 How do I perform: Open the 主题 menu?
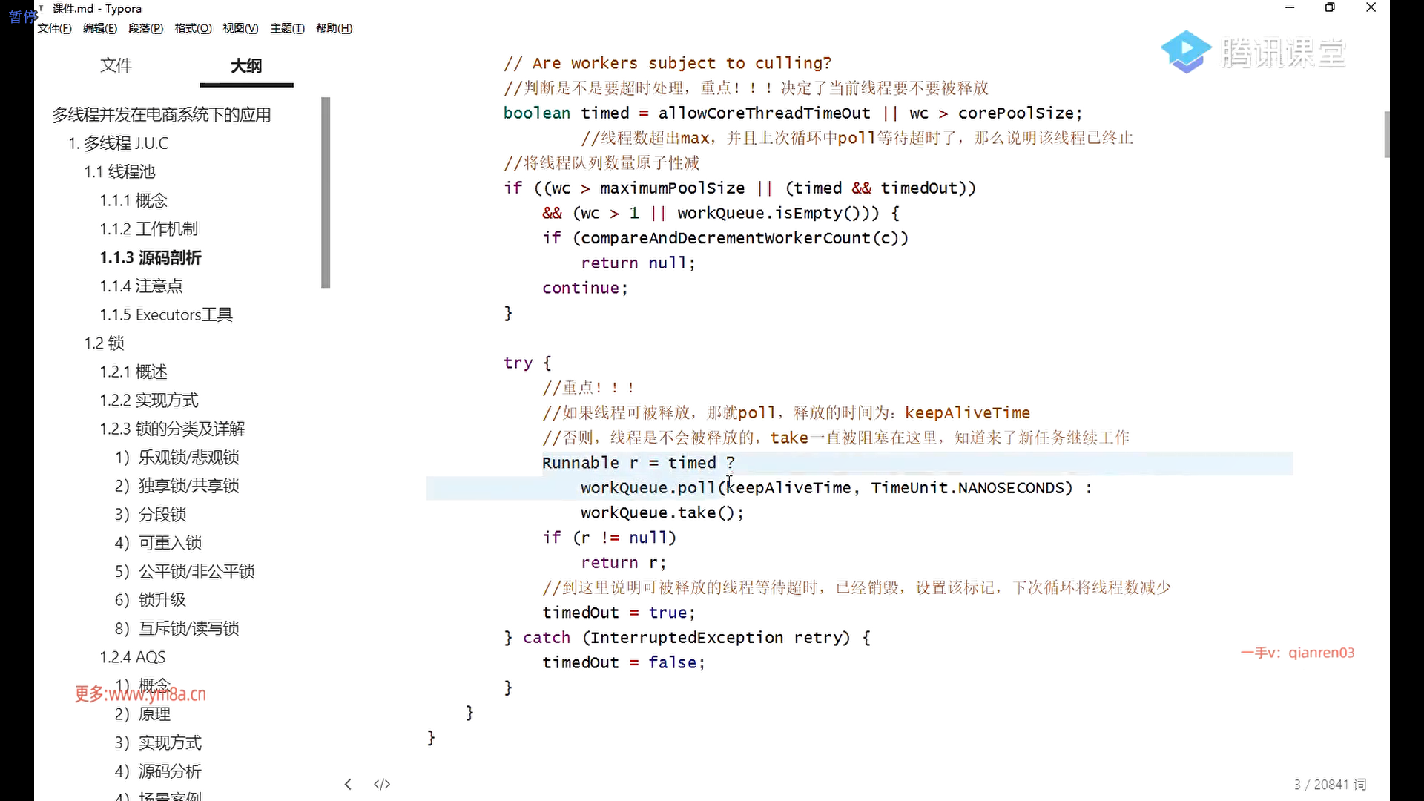287,28
